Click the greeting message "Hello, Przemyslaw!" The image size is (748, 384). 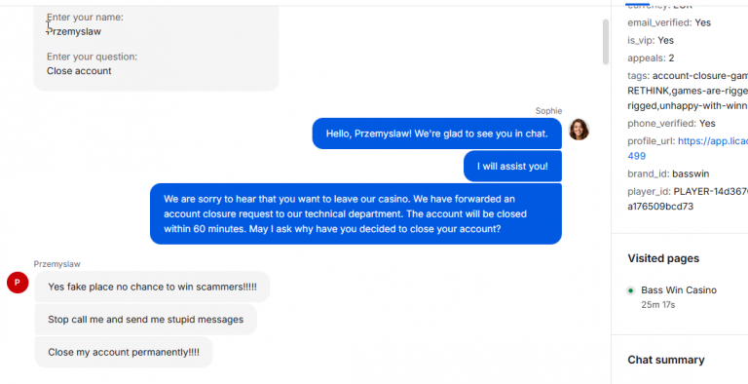click(437, 134)
